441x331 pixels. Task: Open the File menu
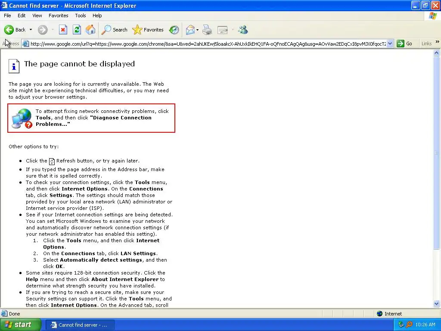(7, 16)
